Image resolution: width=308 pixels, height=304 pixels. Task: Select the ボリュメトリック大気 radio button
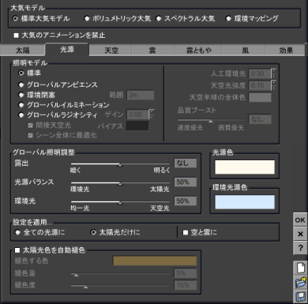coord(87,18)
